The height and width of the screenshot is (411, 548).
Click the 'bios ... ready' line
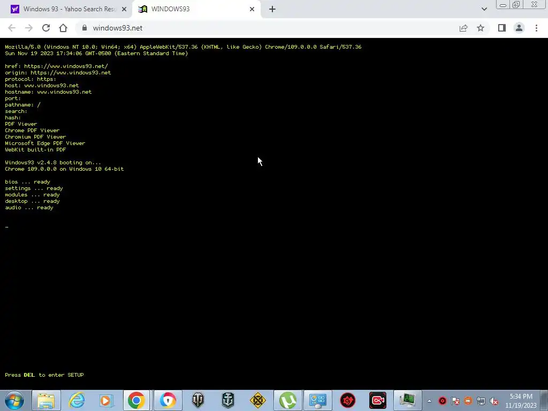tap(27, 182)
